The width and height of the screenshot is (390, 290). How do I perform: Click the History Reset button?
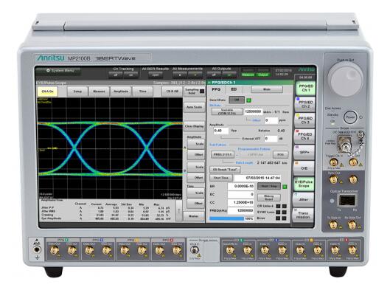pyautogui.click(x=269, y=198)
